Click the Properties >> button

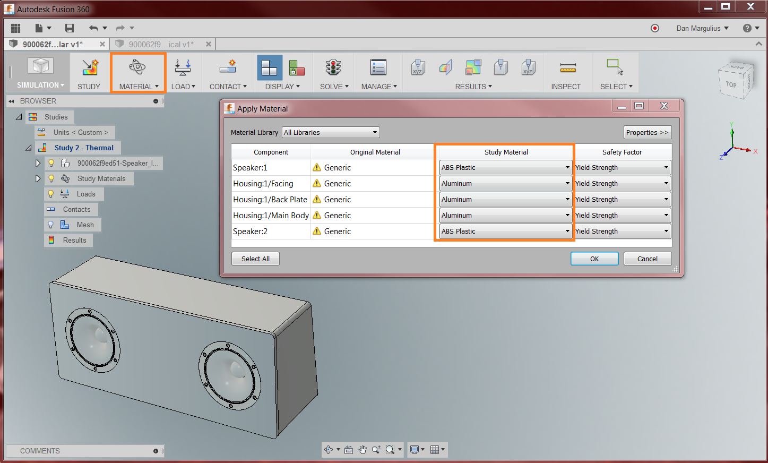click(648, 132)
